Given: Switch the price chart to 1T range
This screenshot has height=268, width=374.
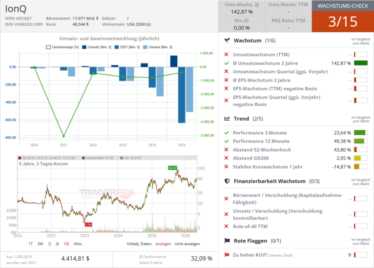Looking at the screenshot, I should 31,243.
